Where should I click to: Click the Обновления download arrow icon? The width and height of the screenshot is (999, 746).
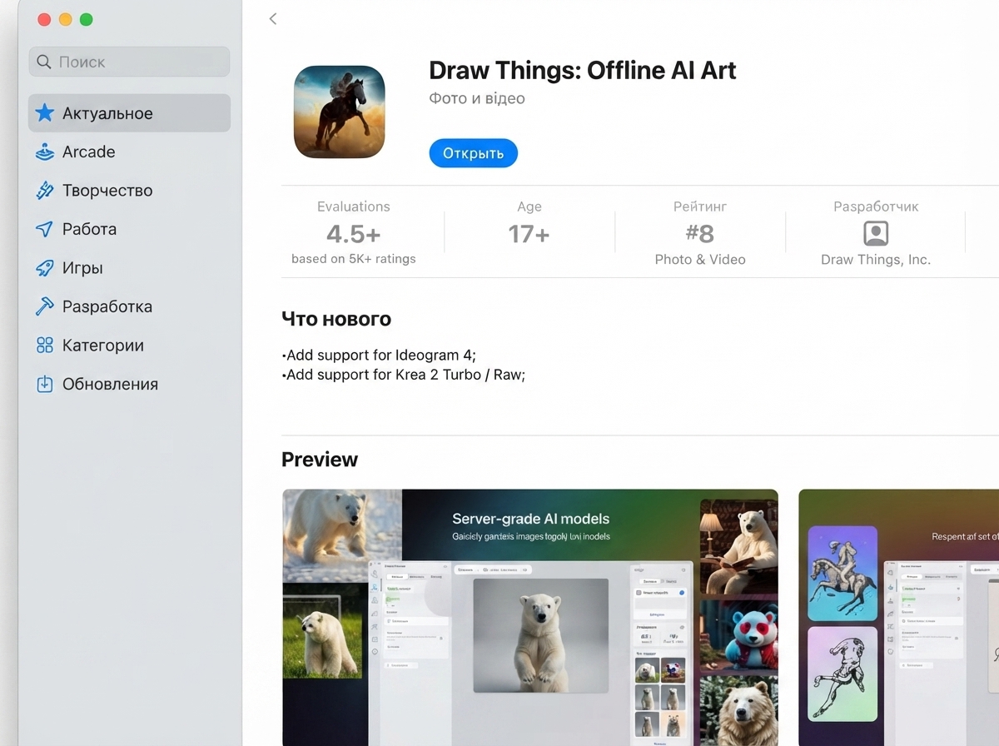pyautogui.click(x=45, y=384)
